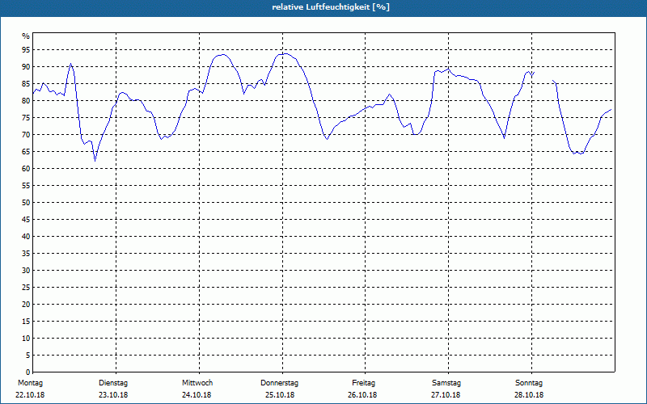Click the 90 value on the y-axis
Image resolution: width=647 pixels, height=404 pixels.
26,67
